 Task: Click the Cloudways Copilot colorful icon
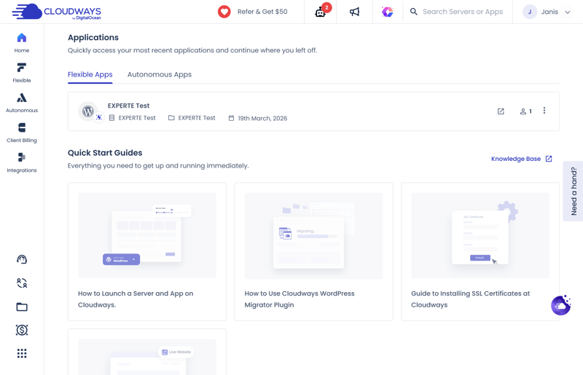point(388,12)
